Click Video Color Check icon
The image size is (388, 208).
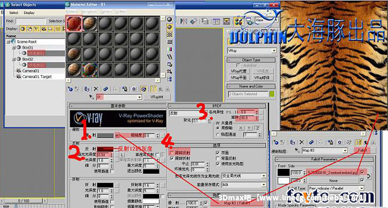click(170, 49)
